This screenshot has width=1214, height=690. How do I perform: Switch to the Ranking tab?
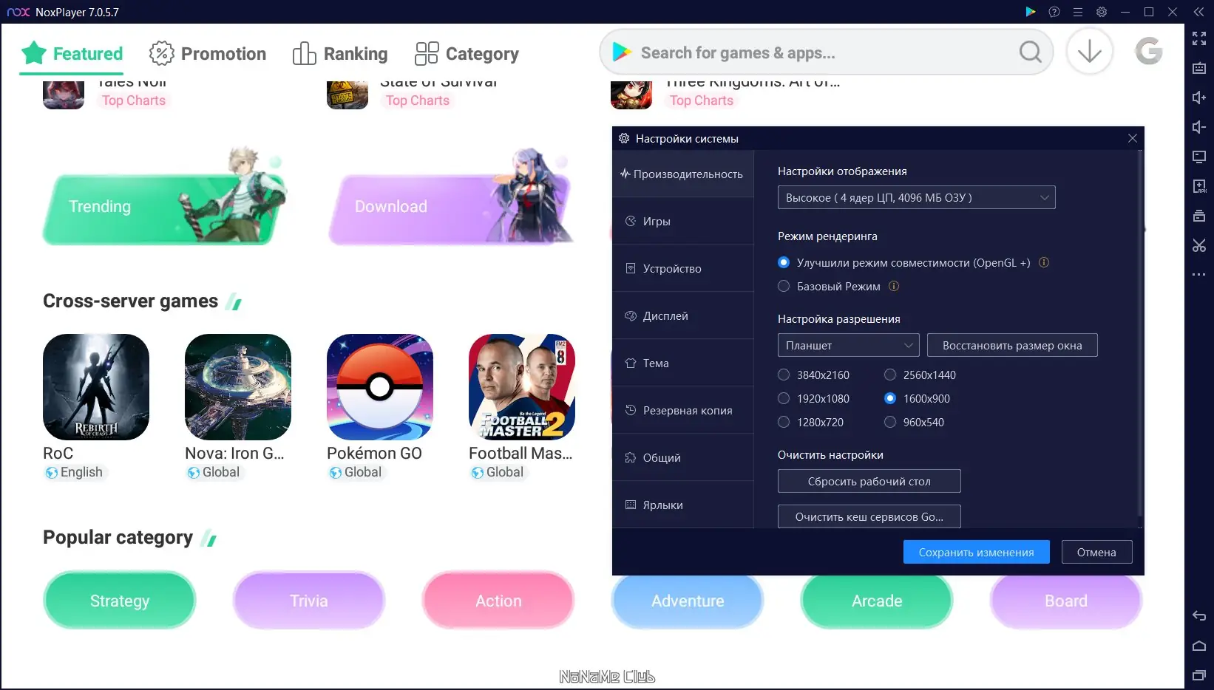(x=340, y=53)
